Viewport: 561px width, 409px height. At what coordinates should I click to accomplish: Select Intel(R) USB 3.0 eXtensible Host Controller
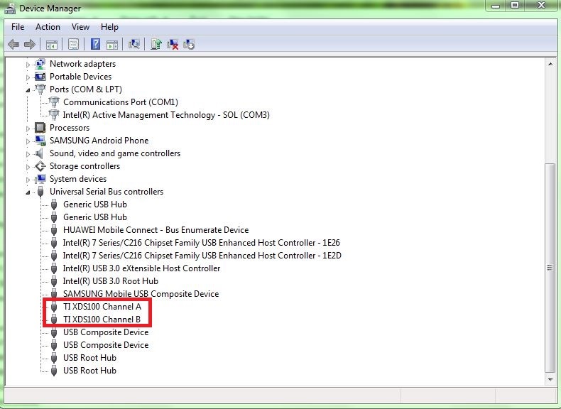(142, 268)
